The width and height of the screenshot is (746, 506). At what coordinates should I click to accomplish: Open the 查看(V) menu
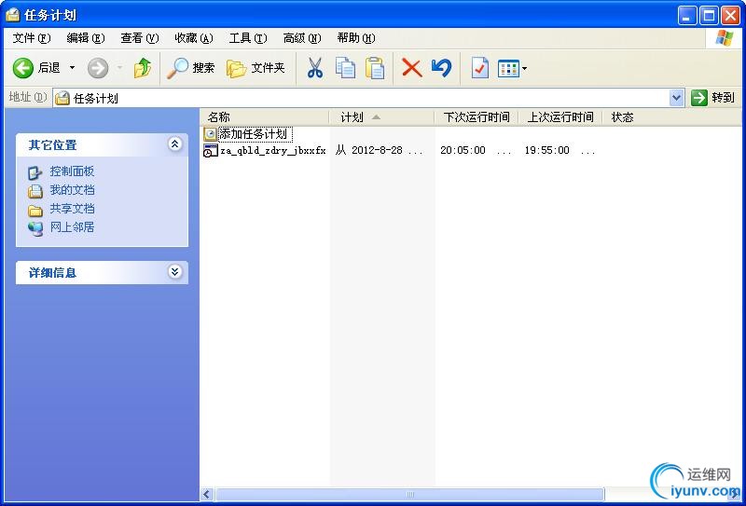point(139,38)
